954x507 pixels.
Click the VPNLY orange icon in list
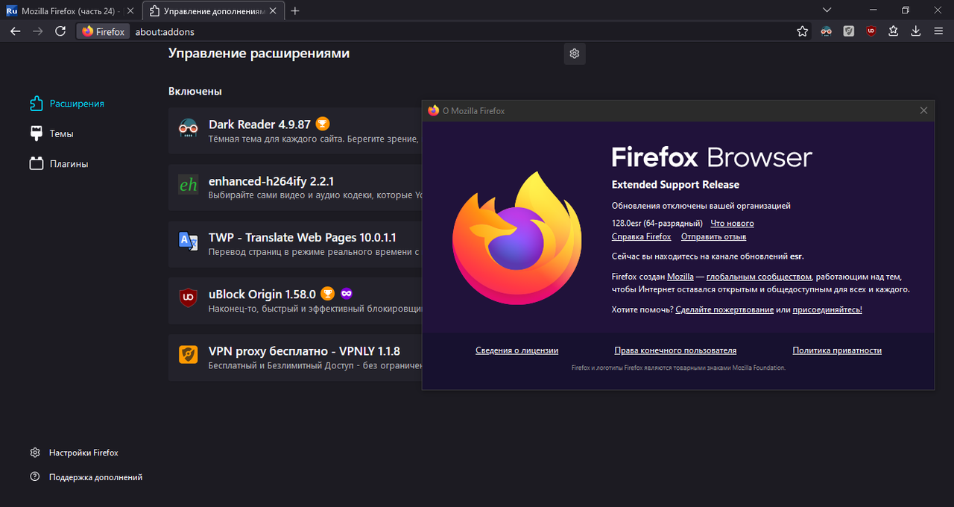[188, 354]
